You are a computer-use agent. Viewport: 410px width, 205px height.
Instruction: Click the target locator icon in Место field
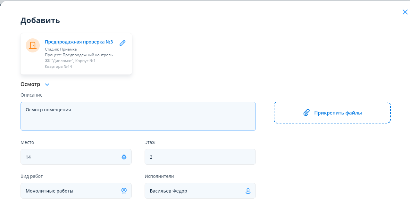124,157
